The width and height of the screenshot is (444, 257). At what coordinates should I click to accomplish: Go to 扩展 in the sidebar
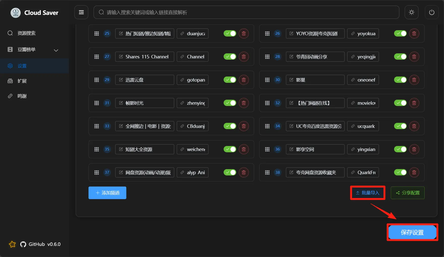22,81
